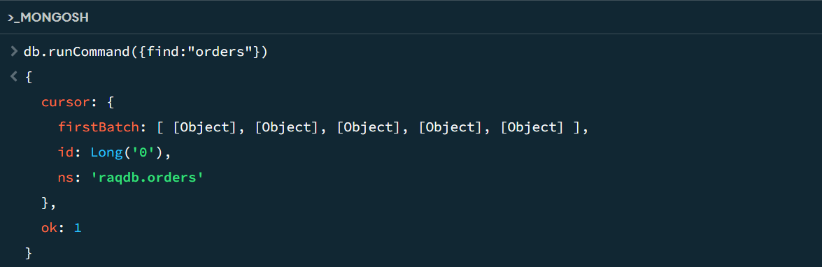Click the output chevron before the opening brace
Viewport: 822px width, 267px height.
(x=13, y=77)
